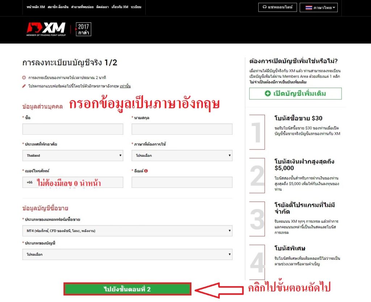Click the ข้อมูลบัญชีซื้อขาย section heading
Viewport: 371px width, 302px height.
coord(45,208)
